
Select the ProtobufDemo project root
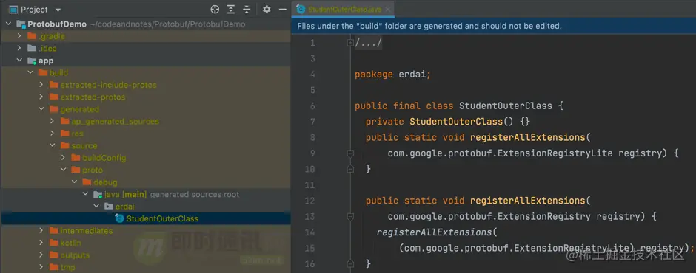[146, 24]
